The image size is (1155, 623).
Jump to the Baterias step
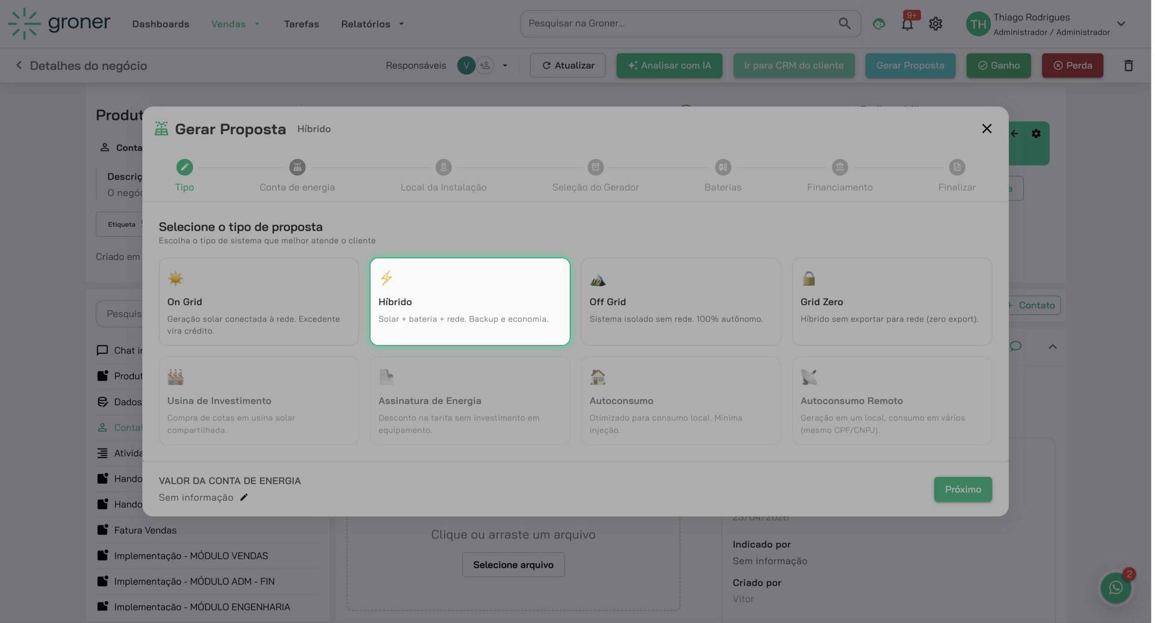[722, 175]
